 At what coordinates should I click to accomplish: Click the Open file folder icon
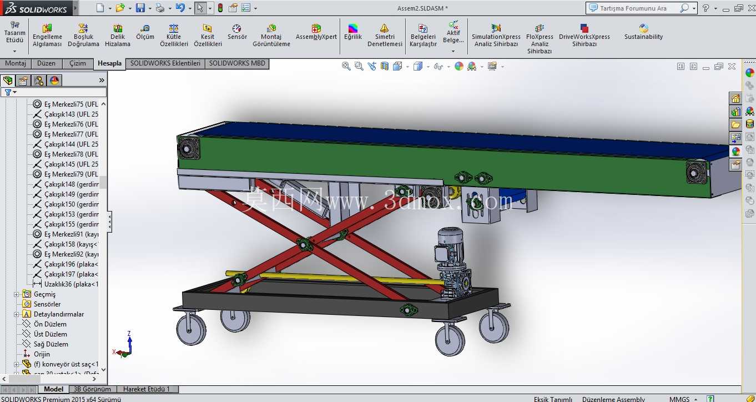pos(120,8)
